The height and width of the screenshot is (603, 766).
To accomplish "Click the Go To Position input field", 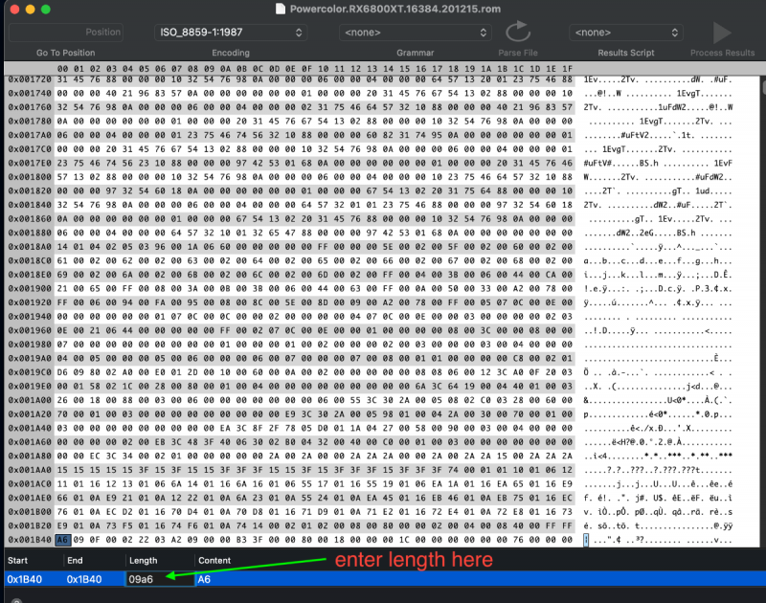I will click(x=66, y=33).
